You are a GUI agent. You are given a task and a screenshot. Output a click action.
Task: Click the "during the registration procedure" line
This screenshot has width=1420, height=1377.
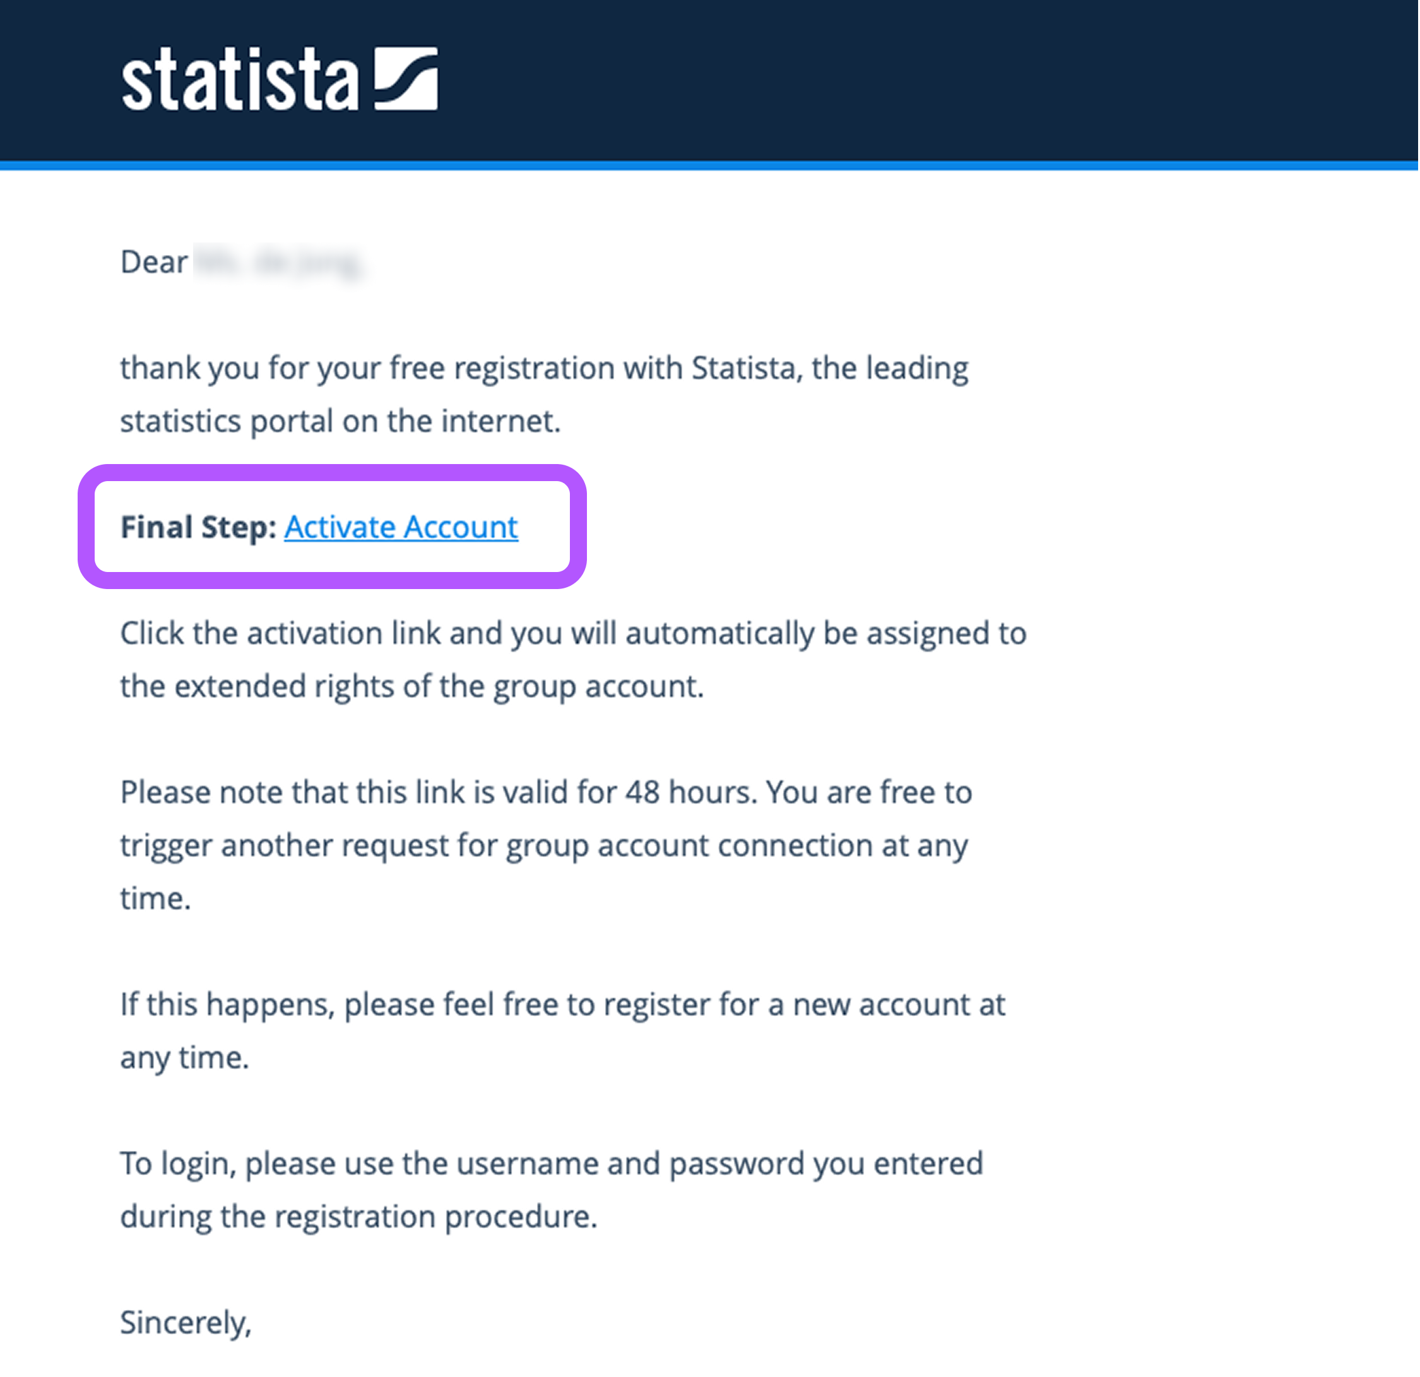[x=358, y=1217]
